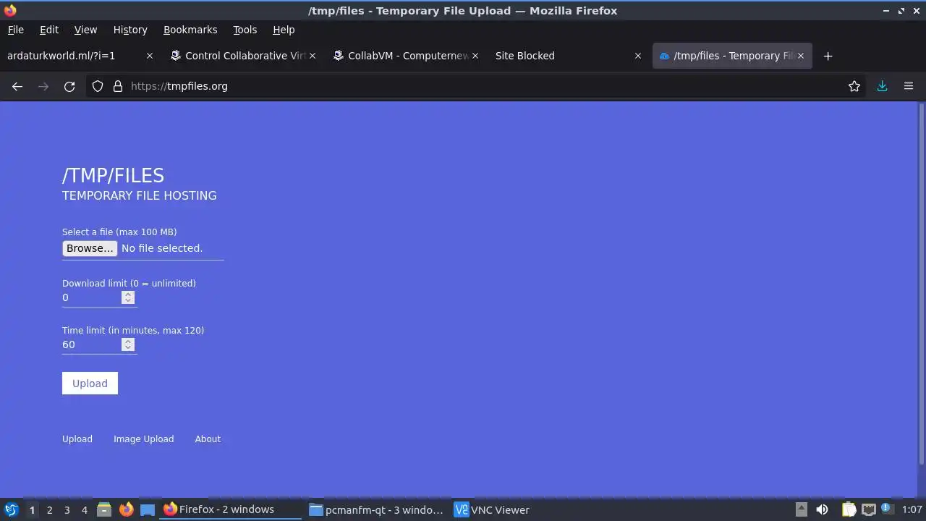The image size is (926, 521).
Task: Bookmark this page with the star
Action: (x=854, y=86)
